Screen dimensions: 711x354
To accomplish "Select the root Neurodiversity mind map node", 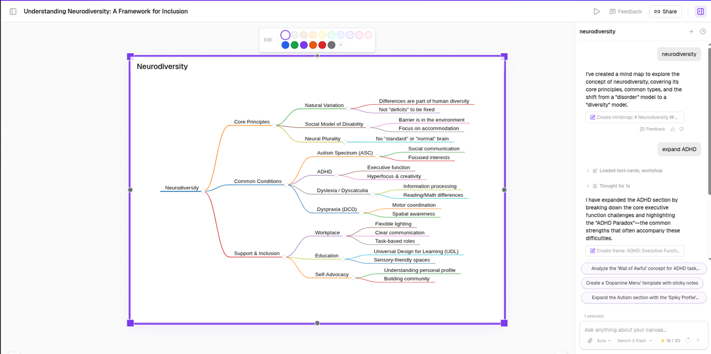I will 182,188.
